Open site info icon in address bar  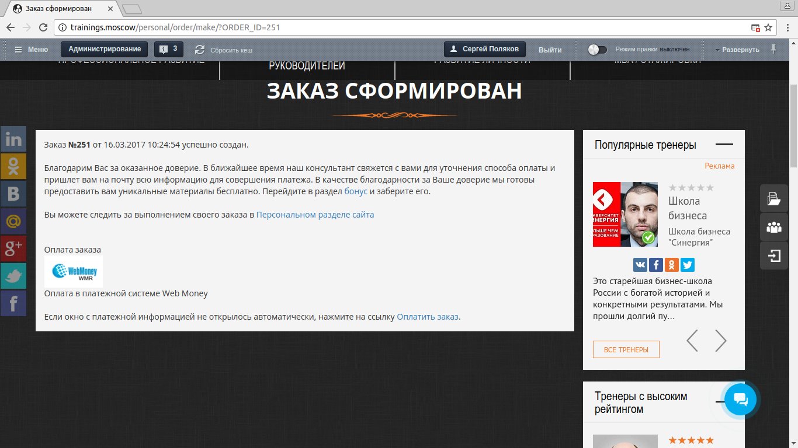click(63, 27)
